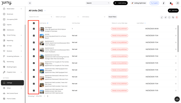
Task: Click the units table vertical scrollbar
Action: click(x=178, y=39)
